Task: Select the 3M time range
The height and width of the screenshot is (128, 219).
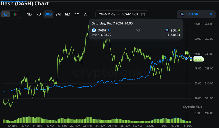Action: pos(58,14)
